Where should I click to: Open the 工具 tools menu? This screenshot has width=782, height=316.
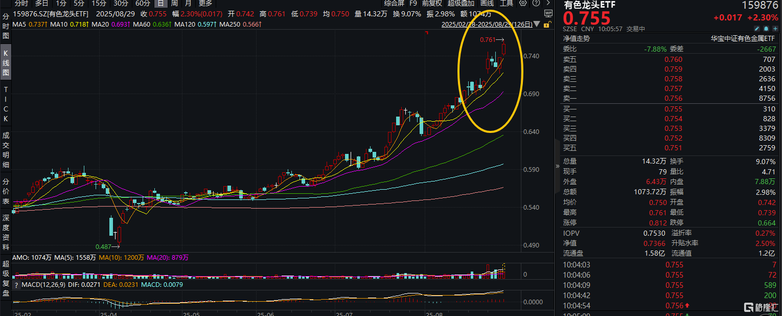coord(507,3)
